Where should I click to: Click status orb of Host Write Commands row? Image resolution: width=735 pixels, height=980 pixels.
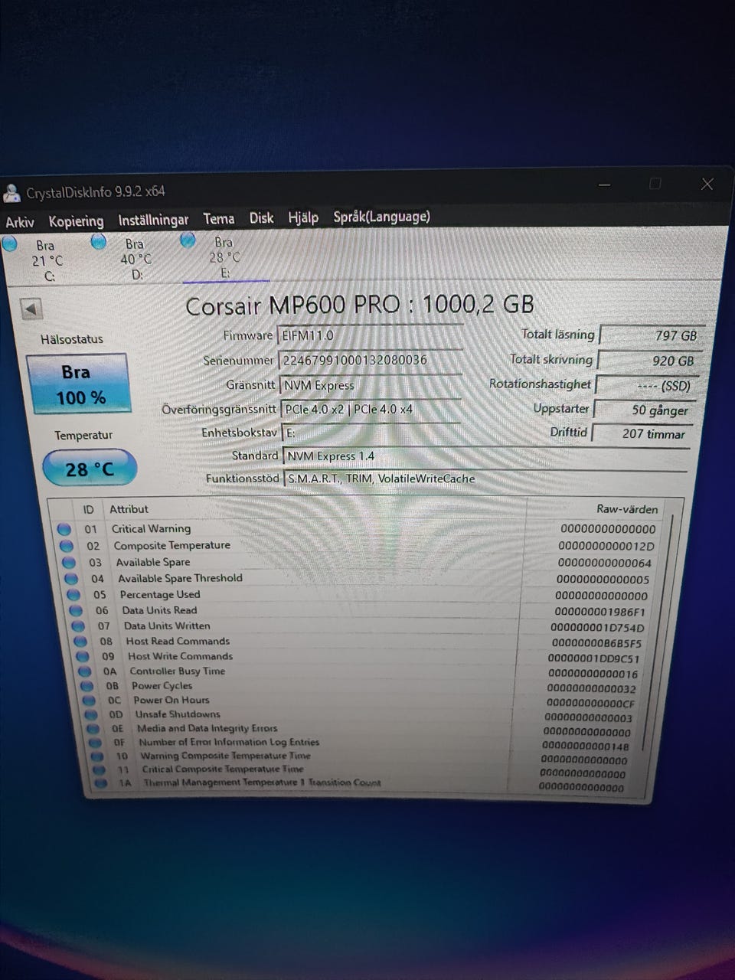(x=83, y=657)
